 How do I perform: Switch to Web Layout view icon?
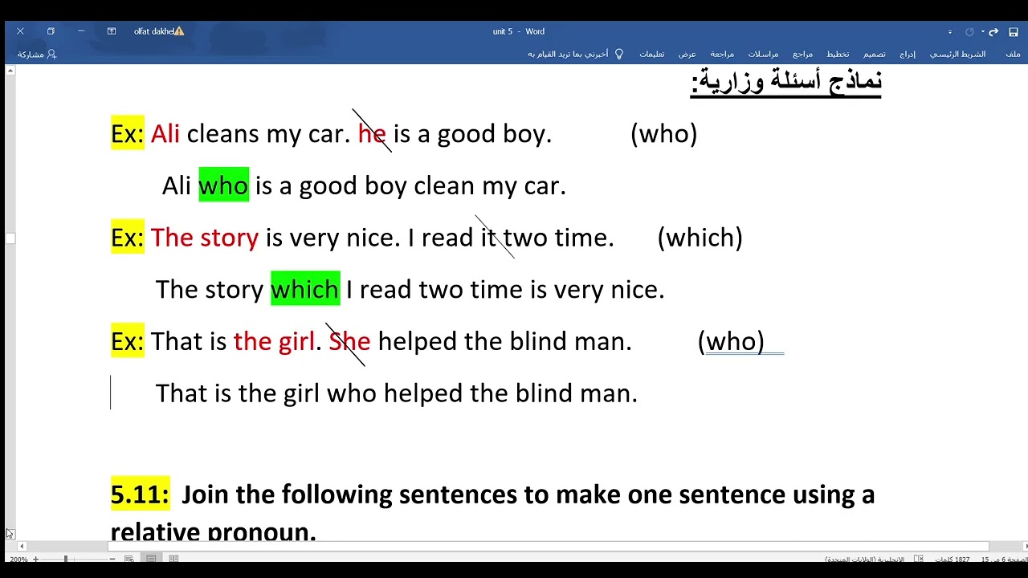click(x=129, y=559)
